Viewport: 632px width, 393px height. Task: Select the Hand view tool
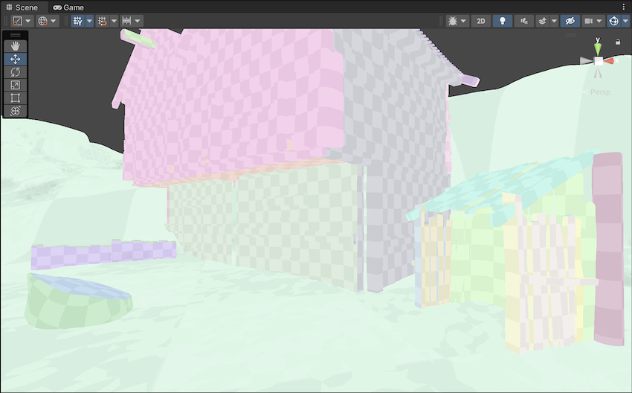coord(15,46)
